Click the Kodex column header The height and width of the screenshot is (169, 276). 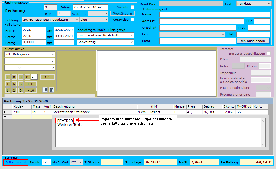22,106
